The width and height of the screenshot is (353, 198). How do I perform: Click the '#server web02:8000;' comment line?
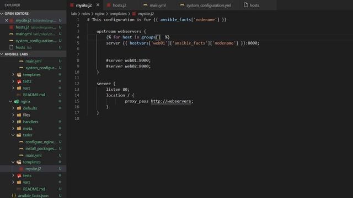pyautogui.click(x=129, y=66)
